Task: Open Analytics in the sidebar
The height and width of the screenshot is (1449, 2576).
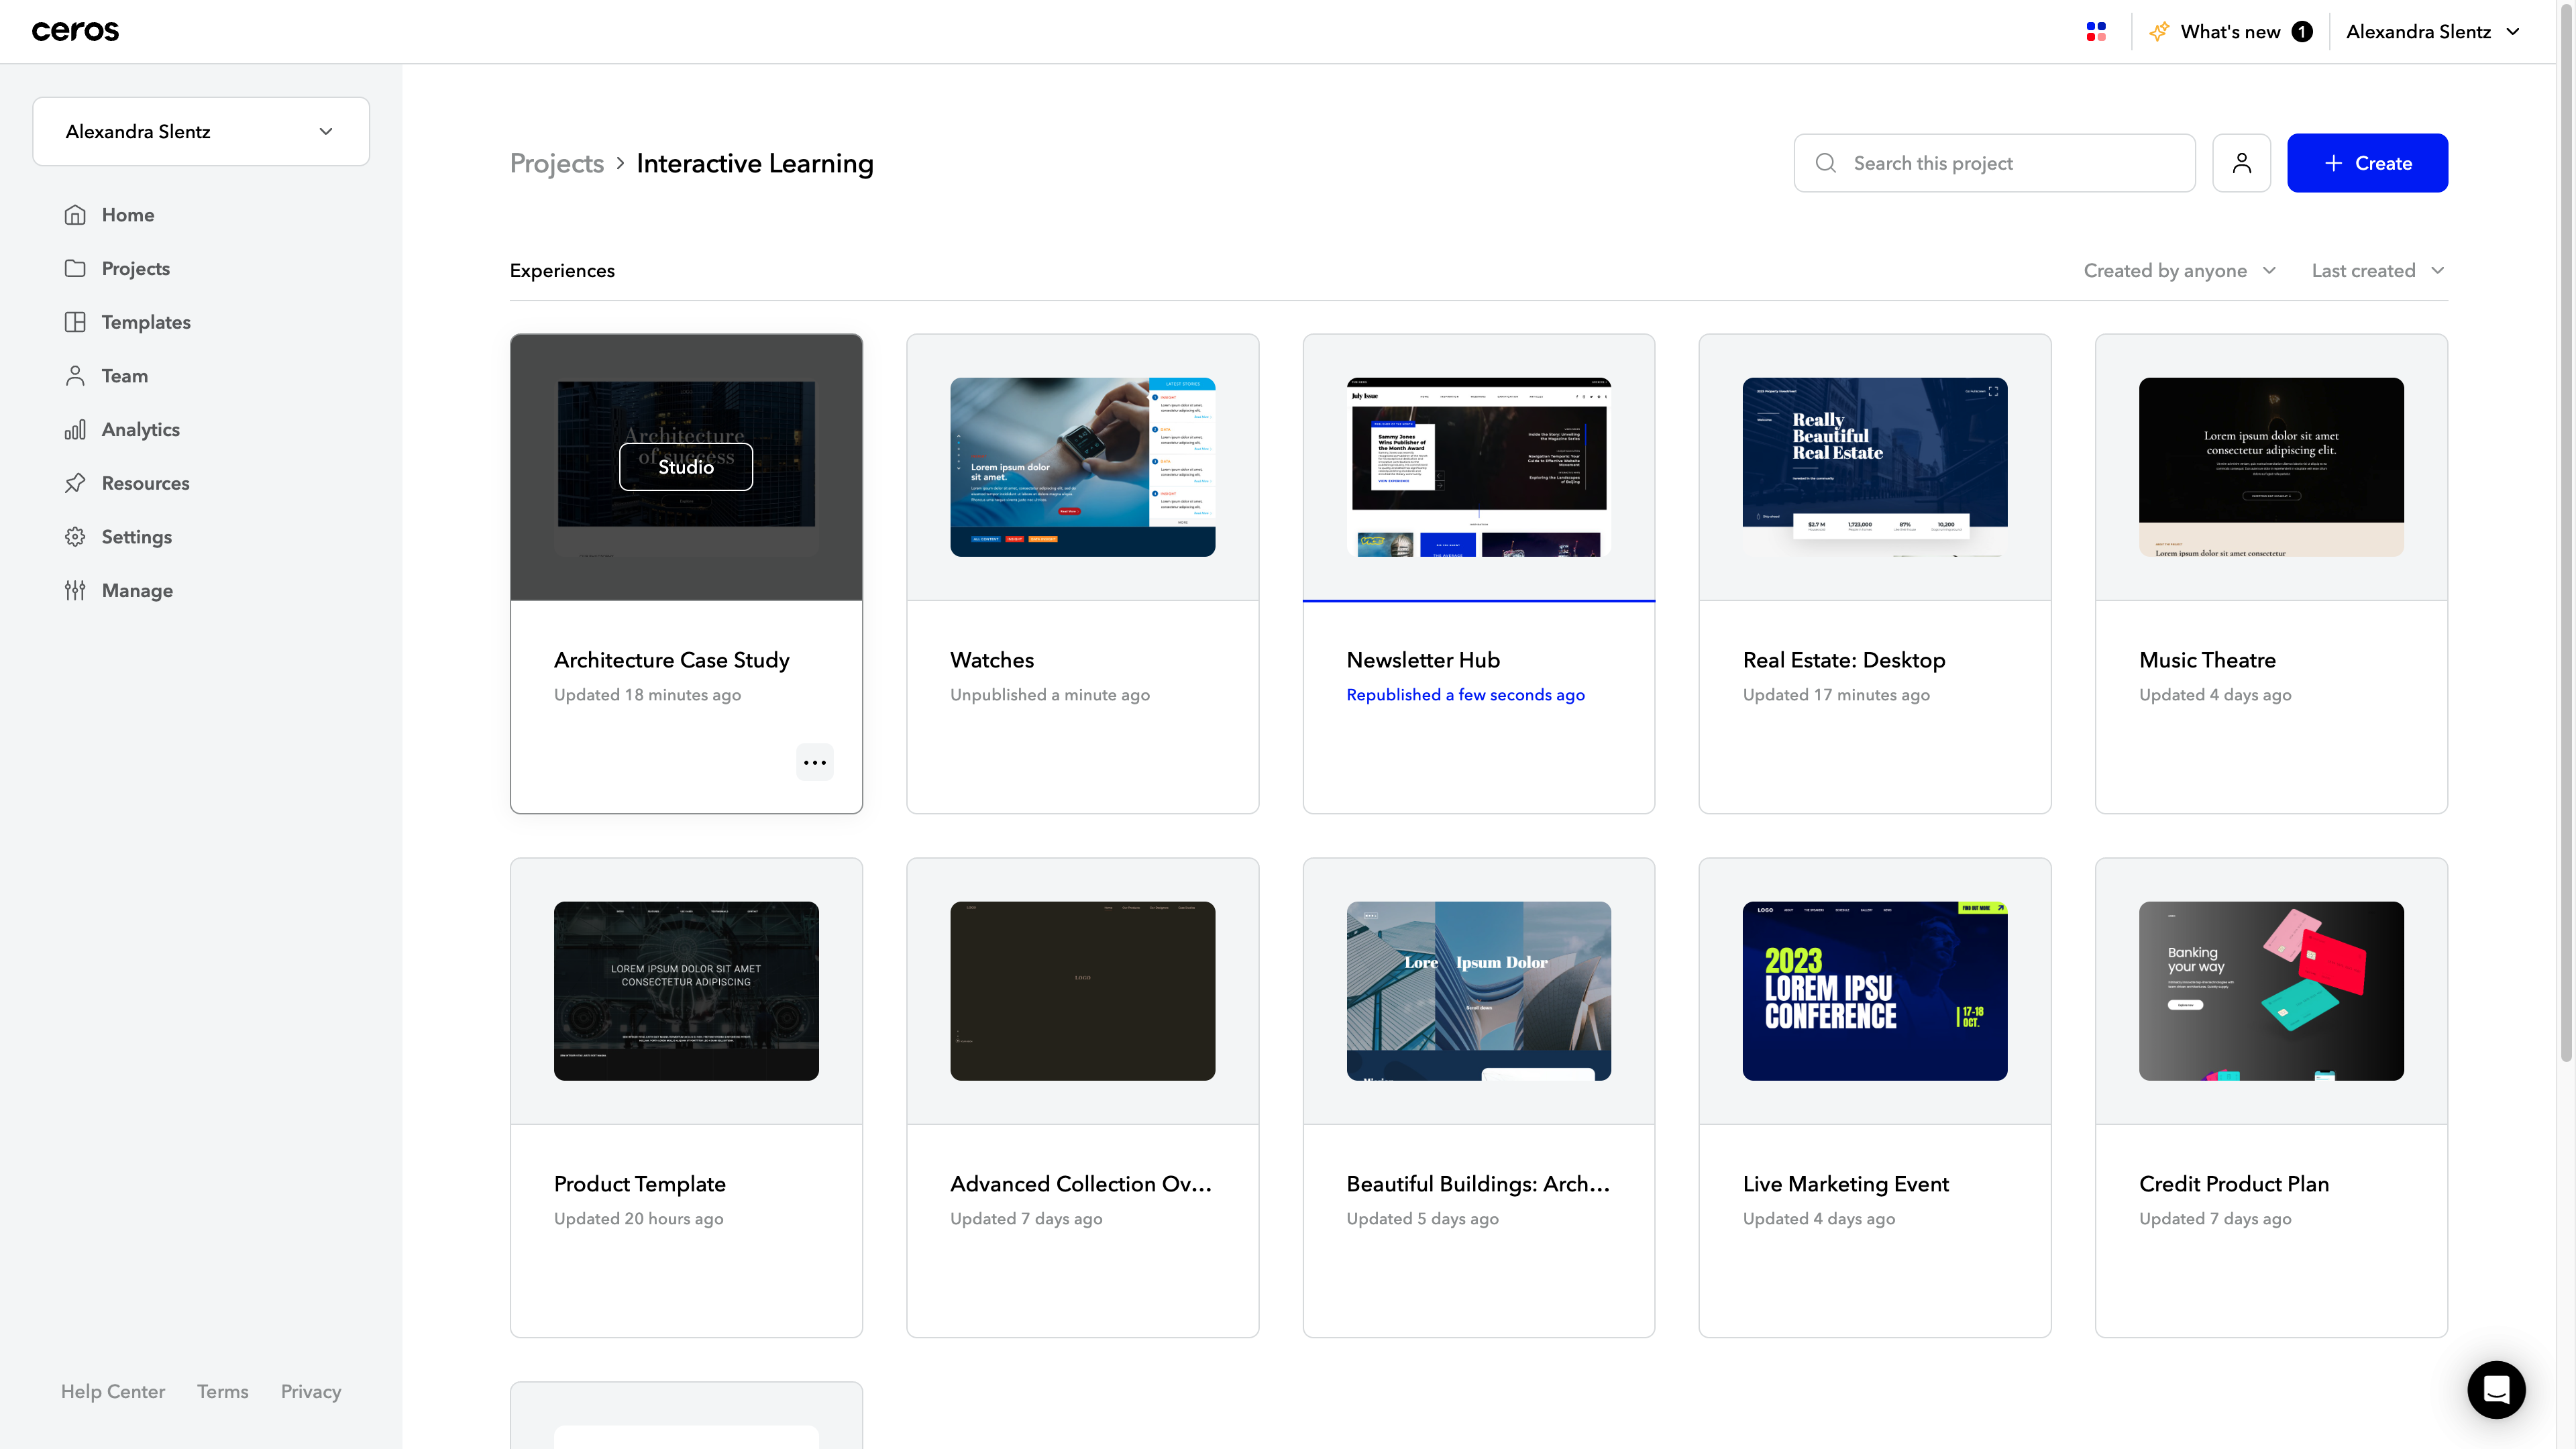Action: click(141, 429)
